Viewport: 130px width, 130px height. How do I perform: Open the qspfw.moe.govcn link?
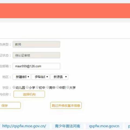point(104,126)
